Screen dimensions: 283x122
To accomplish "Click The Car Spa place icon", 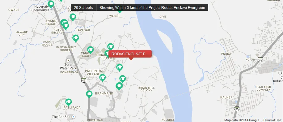I will point(73,117).
